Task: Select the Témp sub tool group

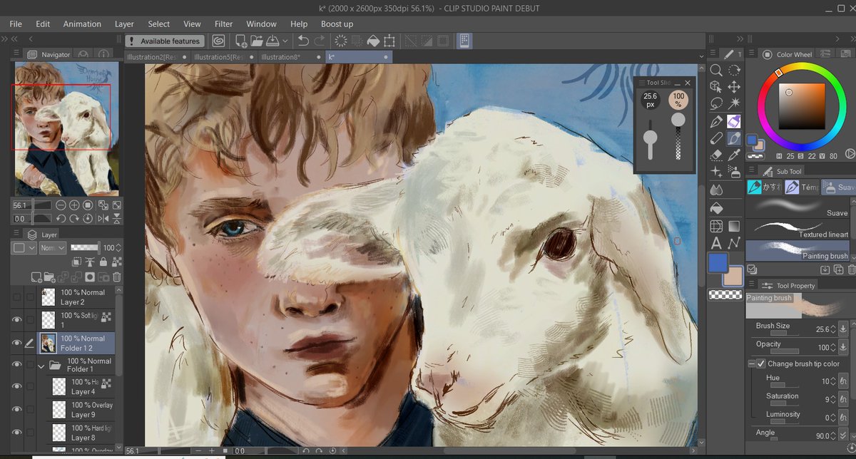Action: pyautogui.click(x=800, y=187)
